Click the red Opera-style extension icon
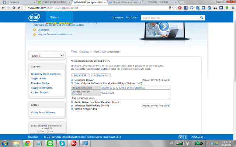This screenshot has width=236, height=147. [180, 8]
